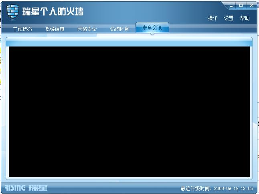Image resolution: width=259 pixels, height=194 pixels.
Task: Click the 瑞星个人防火墙 title text
Action: click(53, 11)
